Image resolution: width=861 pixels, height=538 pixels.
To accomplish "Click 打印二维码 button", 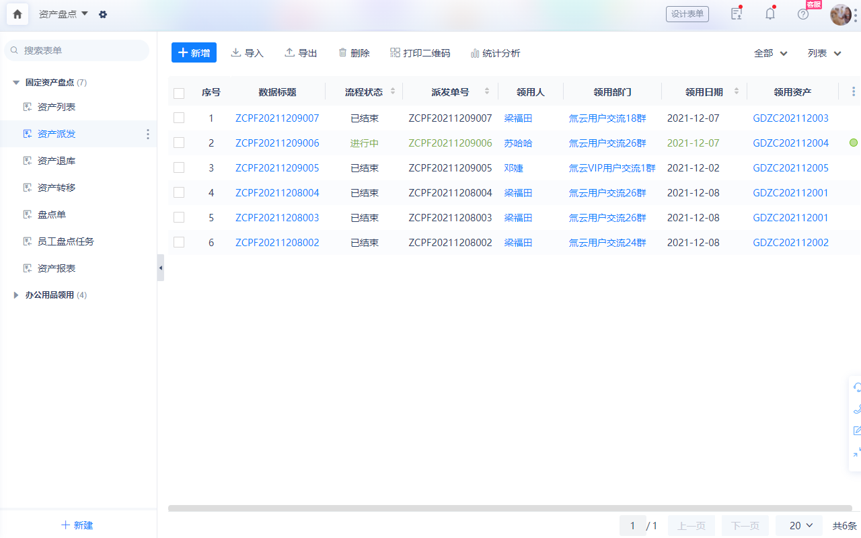I will tap(420, 53).
